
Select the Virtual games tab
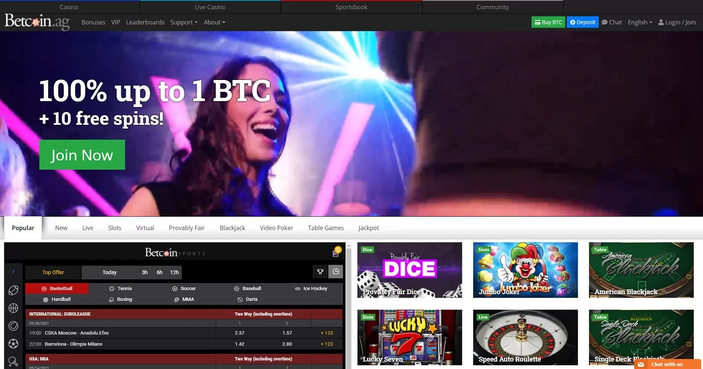click(145, 228)
